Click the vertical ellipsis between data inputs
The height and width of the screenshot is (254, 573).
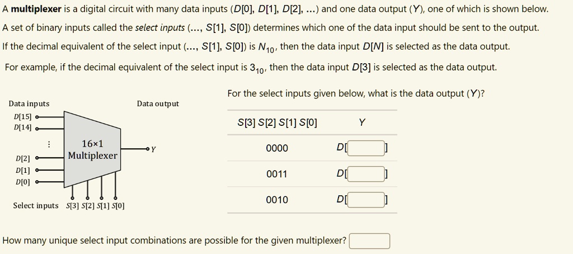48,144
